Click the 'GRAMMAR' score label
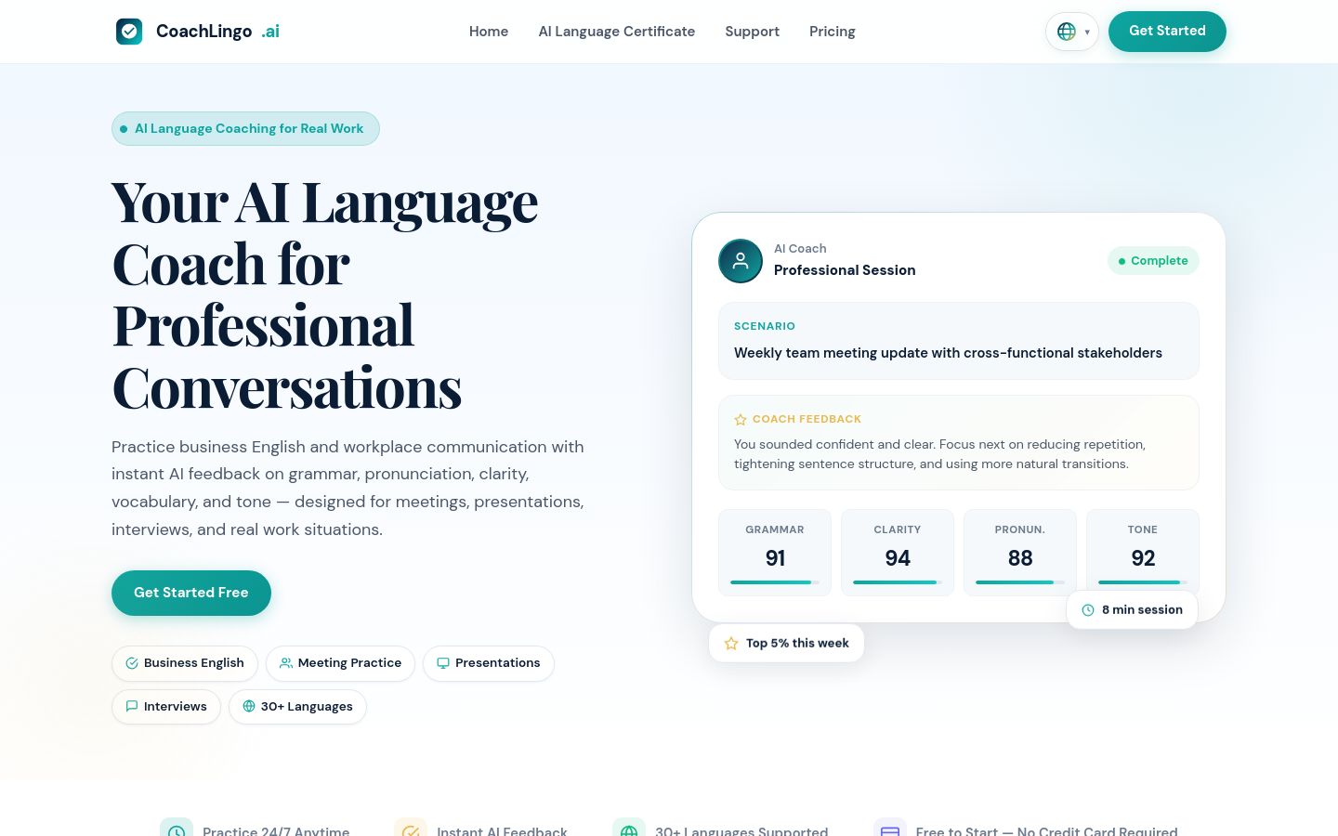 click(x=775, y=529)
